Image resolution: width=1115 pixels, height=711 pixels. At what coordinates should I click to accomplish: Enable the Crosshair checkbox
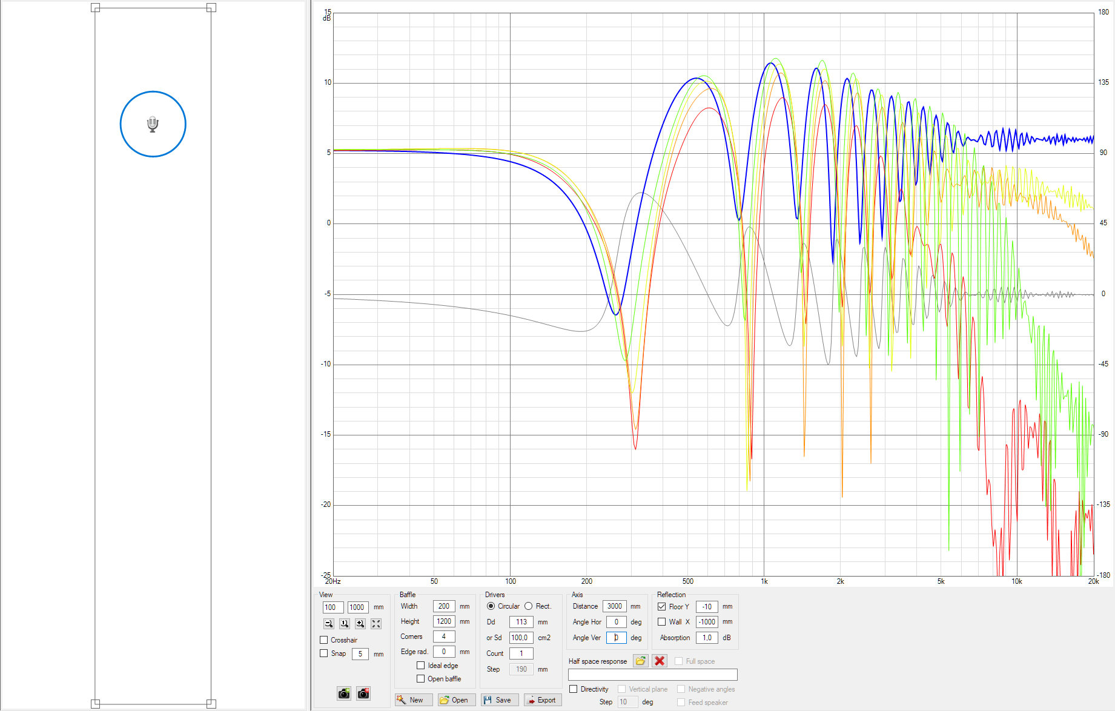point(324,640)
